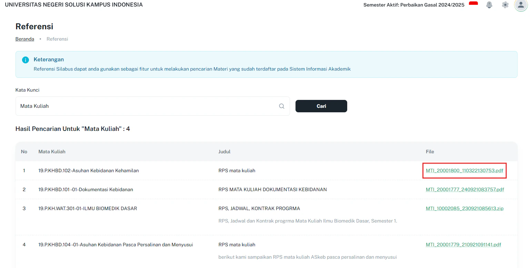Click the info icon in the Keterangan banner

tap(25, 60)
